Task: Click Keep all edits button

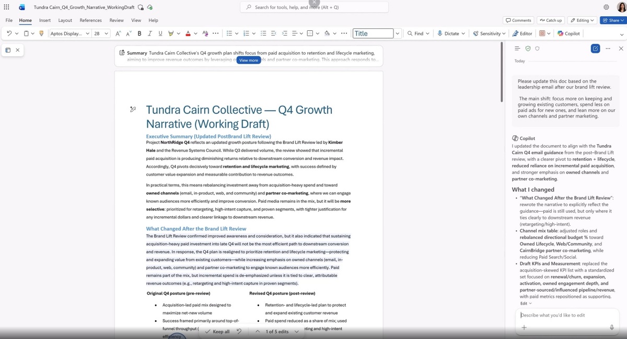Action: tap(217, 332)
